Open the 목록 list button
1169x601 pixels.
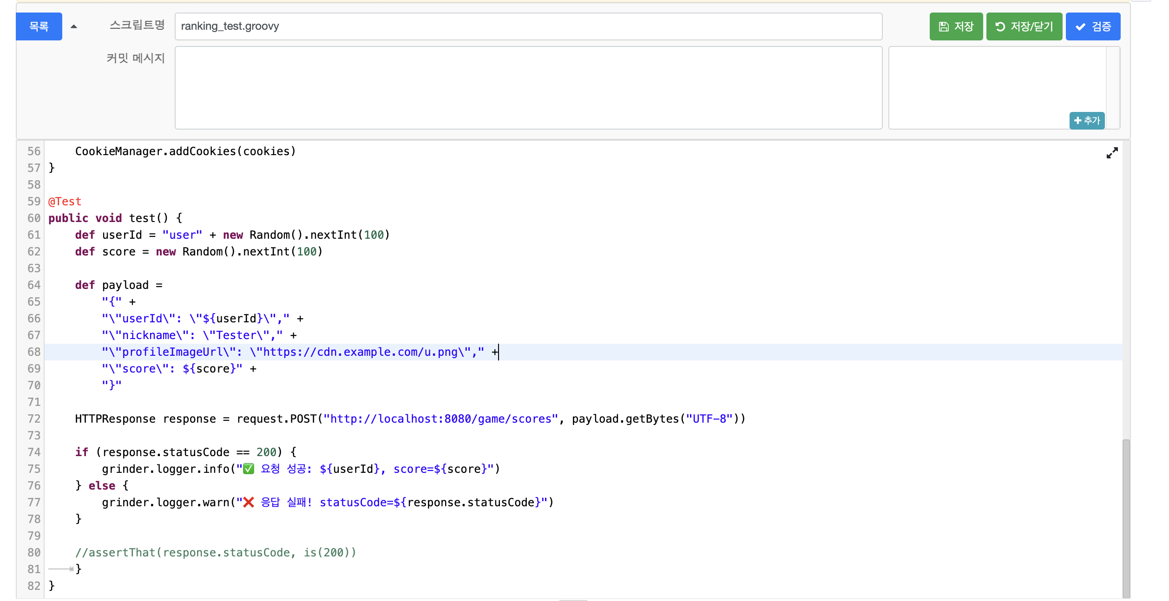[x=39, y=26]
